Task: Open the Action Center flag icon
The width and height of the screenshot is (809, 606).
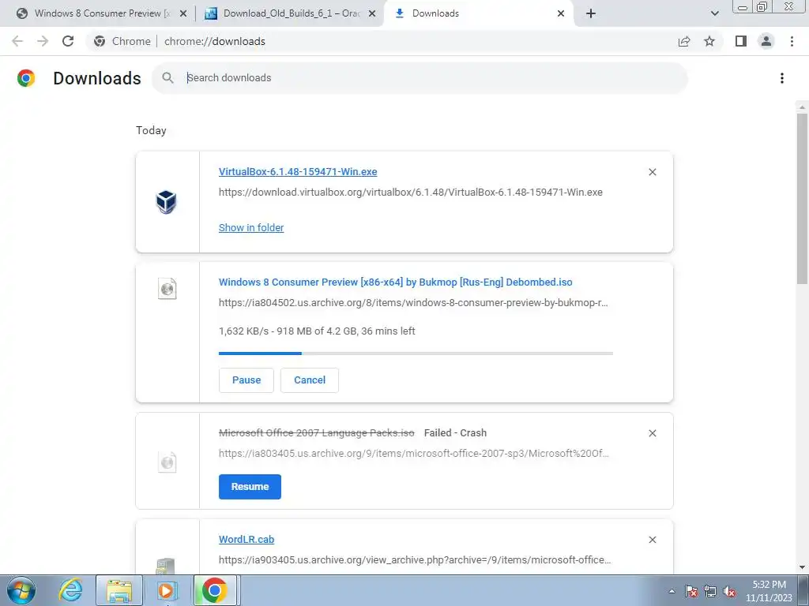Action: pos(690,592)
